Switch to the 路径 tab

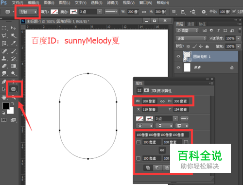coord(202,24)
